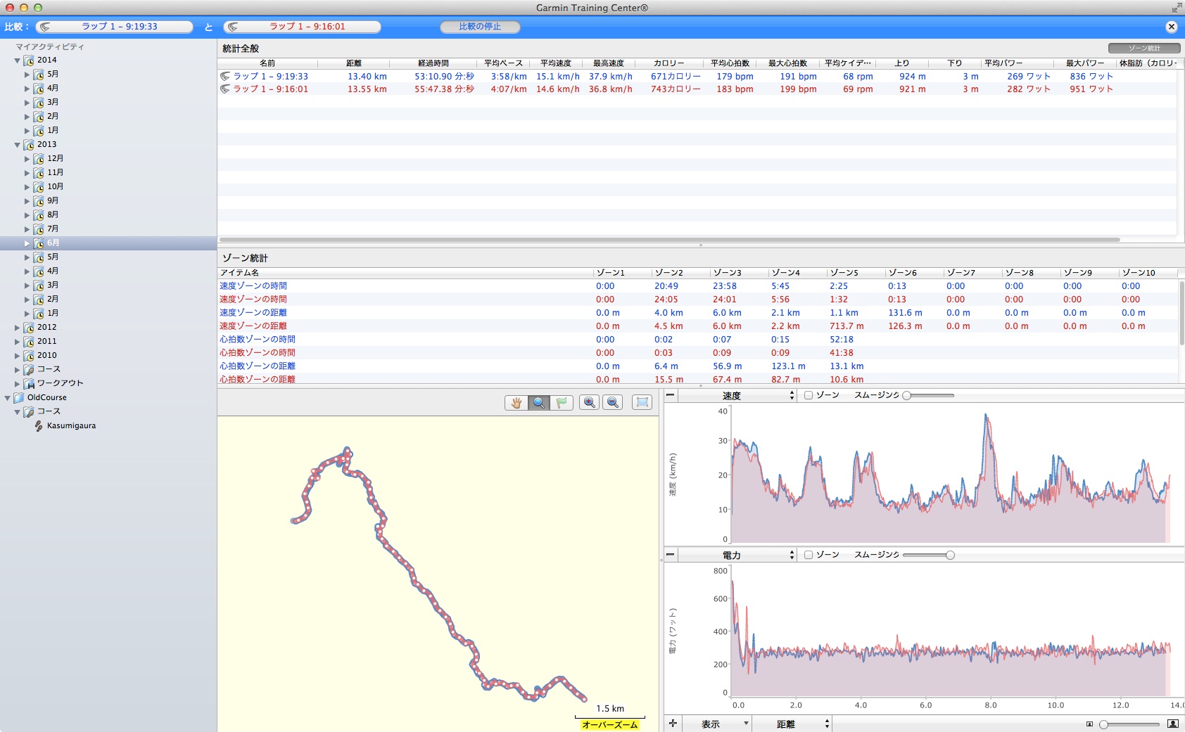This screenshot has height=732, width=1185.
Task: Fit the course to the map view
Action: coord(642,402)
